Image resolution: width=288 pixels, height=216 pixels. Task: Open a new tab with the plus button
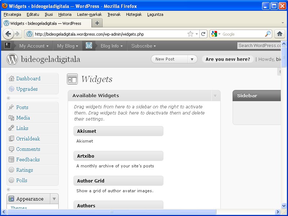click(97, 23)
